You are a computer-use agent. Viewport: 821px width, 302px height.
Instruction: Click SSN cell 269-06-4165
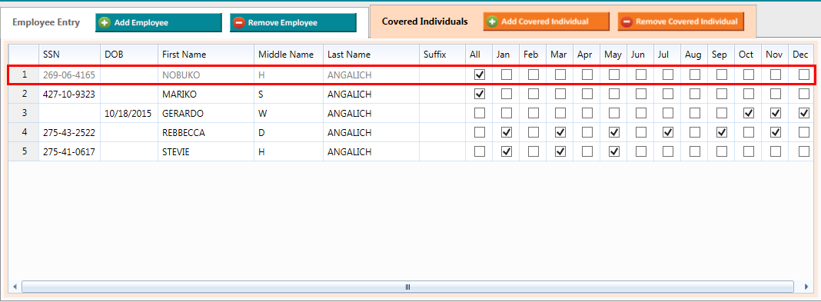point(70,75)
